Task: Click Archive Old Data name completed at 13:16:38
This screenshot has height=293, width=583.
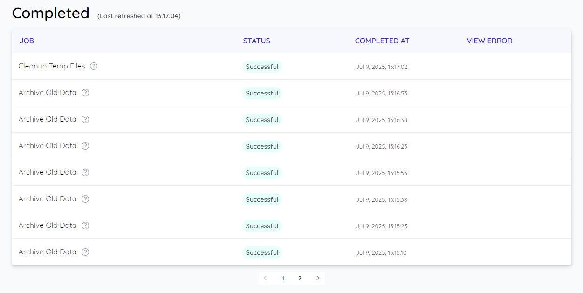Action: [x=48, y=119]
